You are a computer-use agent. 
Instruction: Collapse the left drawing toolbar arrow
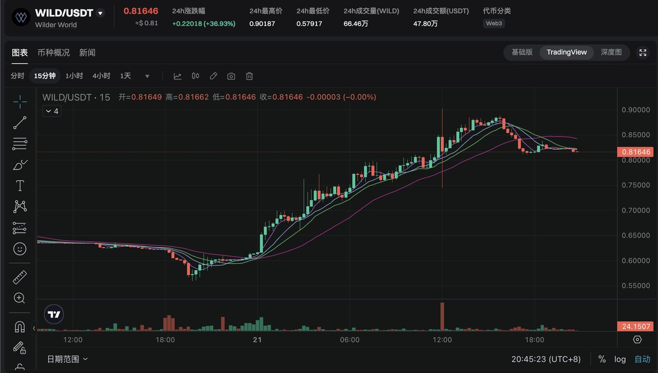(x=34, y=328)
